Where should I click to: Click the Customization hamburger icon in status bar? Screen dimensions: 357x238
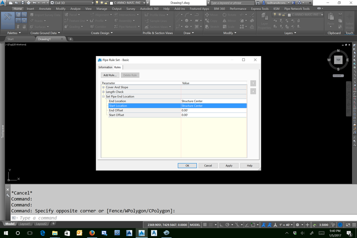tap(354, 225)
